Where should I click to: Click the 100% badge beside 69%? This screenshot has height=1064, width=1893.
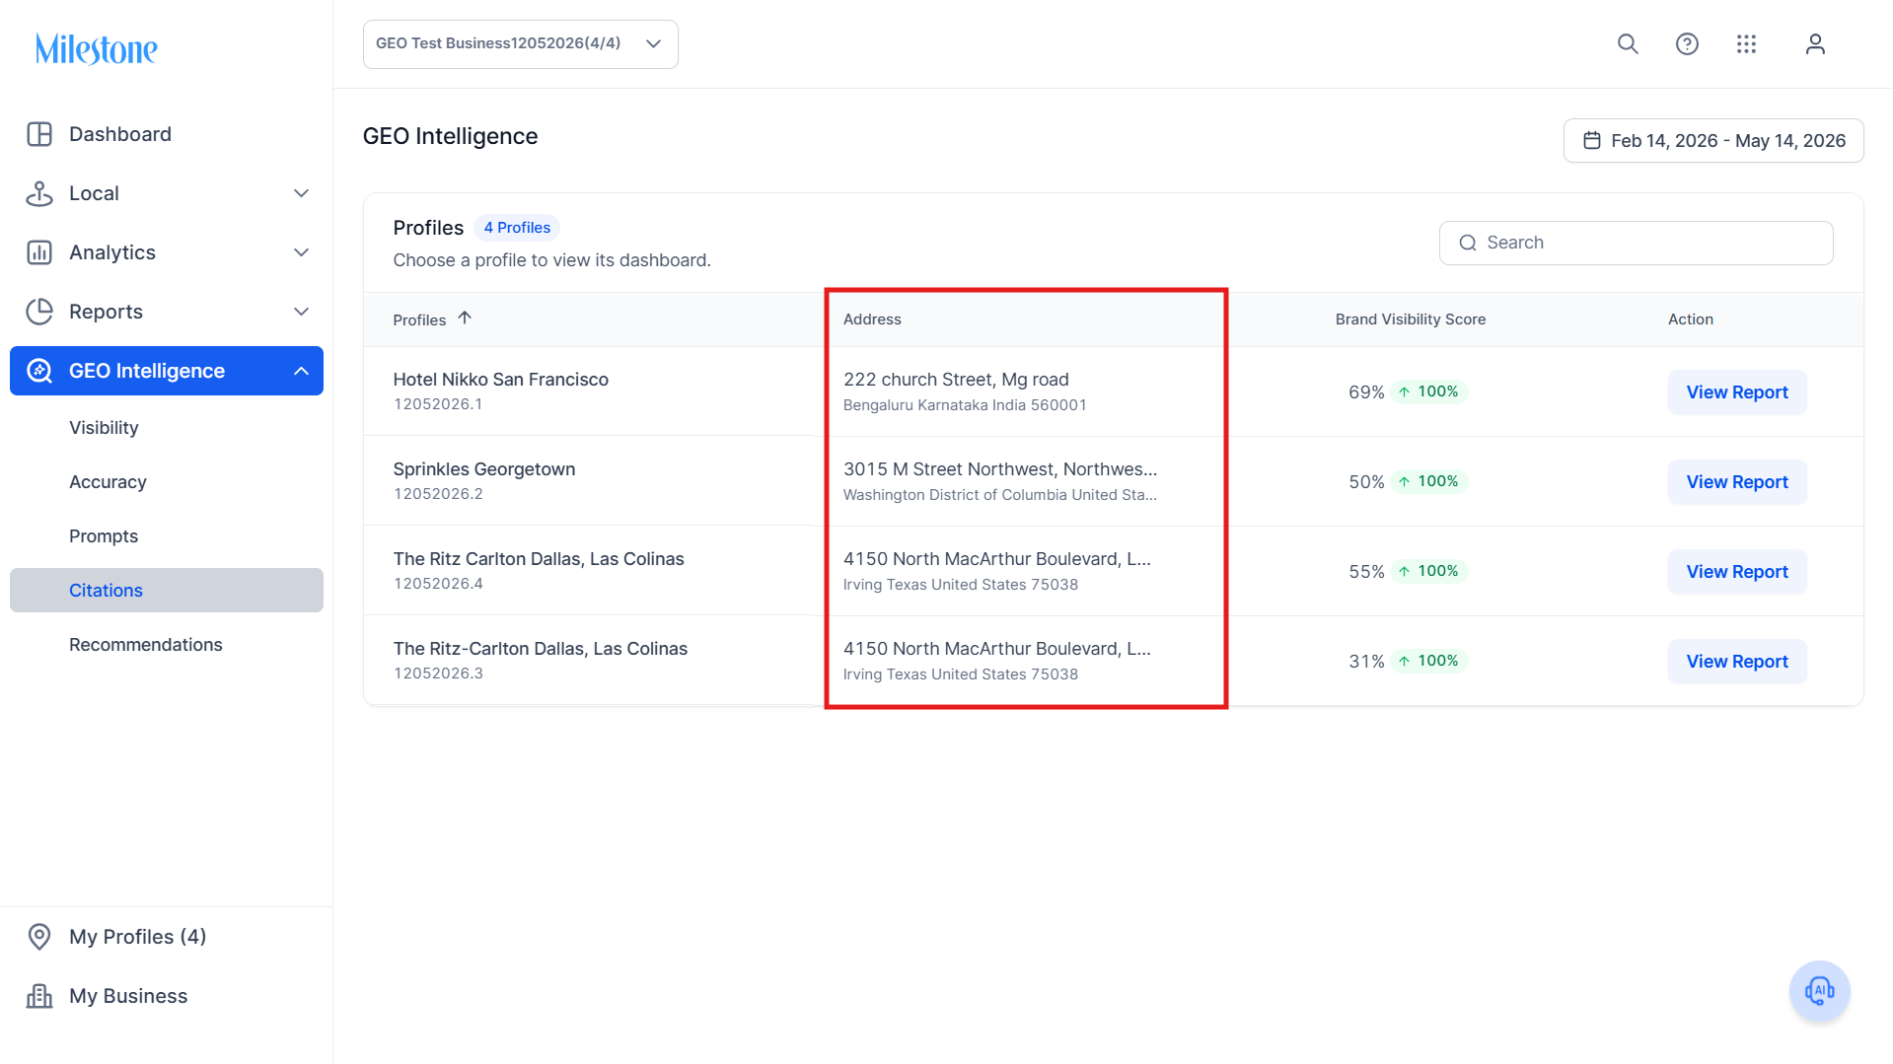pyautogui.click(x=1429, y=391)
